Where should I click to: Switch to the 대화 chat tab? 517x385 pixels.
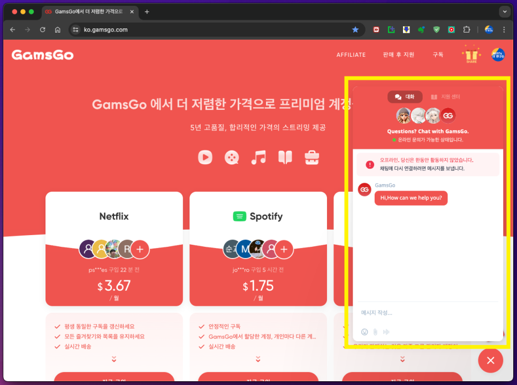click(x=405, y=97)
